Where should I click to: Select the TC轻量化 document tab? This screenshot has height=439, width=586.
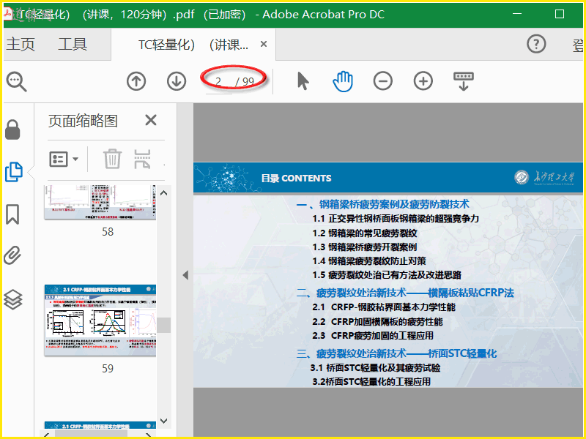pyautogui.click(x=193, y=45)
